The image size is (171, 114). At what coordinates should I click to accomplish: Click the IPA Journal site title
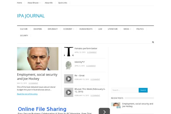click(x=31, y=16)
